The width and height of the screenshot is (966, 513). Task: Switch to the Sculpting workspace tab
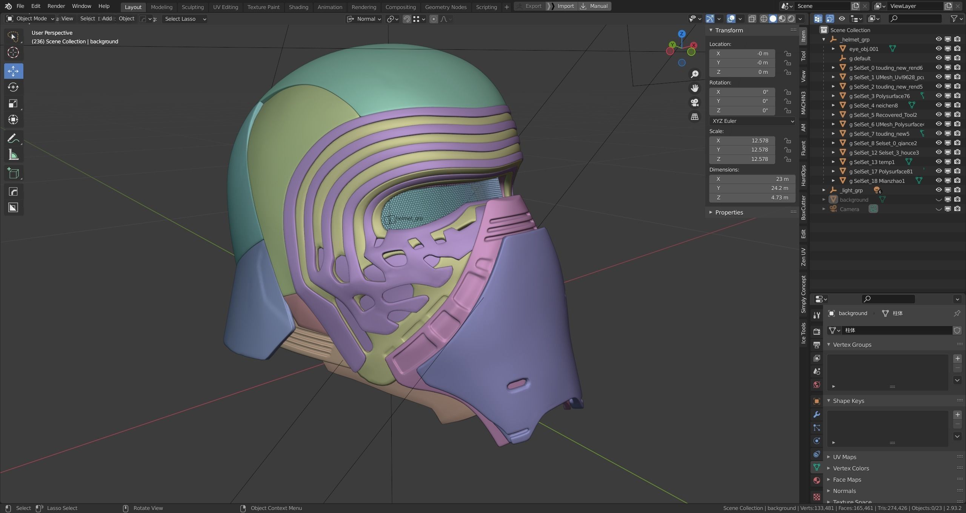coord(192,7)
